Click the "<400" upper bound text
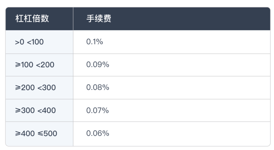This screenshot has width=274, height=150. pyautogui.click(x=47, y=111)
